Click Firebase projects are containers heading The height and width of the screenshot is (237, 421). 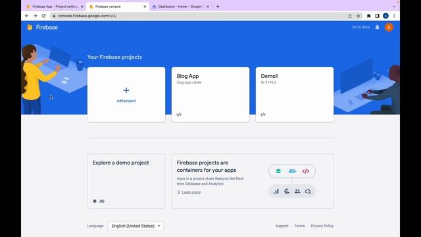click(207, 167)
